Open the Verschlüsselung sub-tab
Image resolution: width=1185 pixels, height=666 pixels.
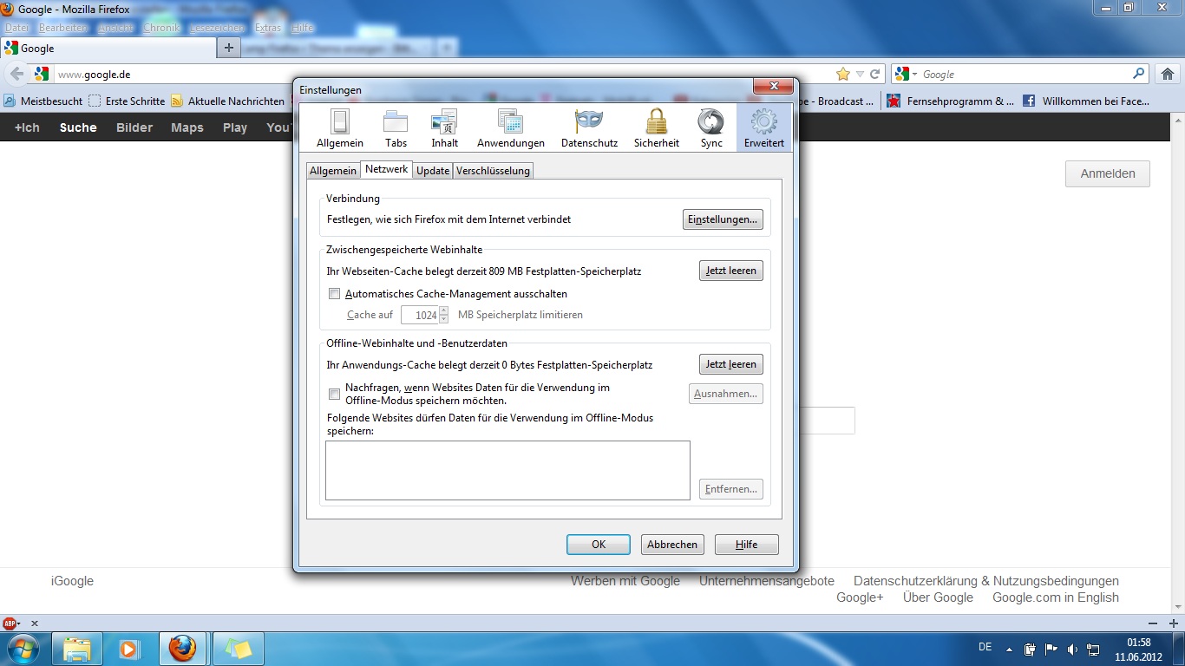pos(493,171)
